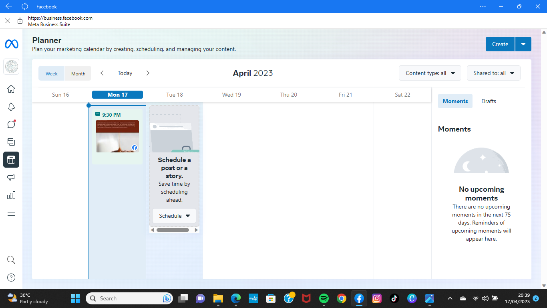Select the Moments tab
547x308 pixels.
455,101
